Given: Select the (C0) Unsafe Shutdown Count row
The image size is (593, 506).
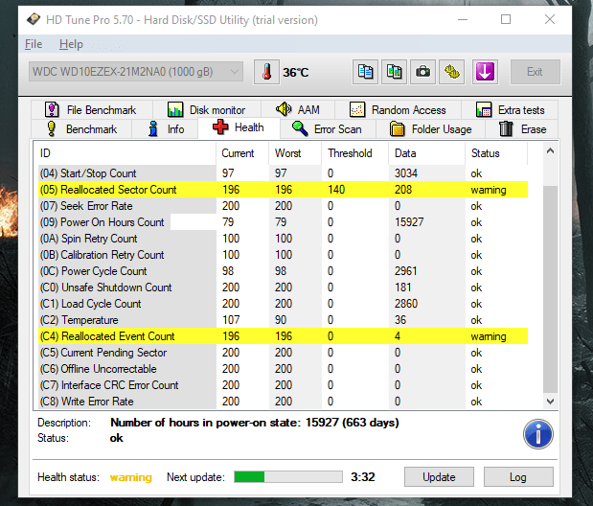Looking at the screenshot, I should 283,287.
